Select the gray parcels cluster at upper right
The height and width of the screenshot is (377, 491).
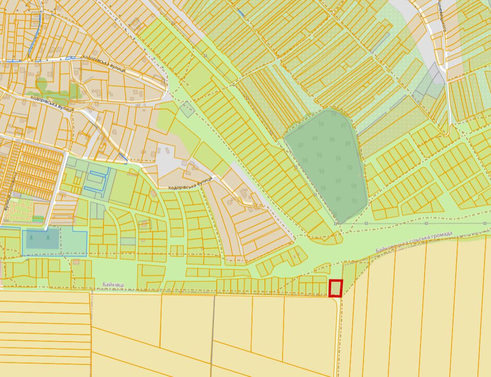[429, 82]
